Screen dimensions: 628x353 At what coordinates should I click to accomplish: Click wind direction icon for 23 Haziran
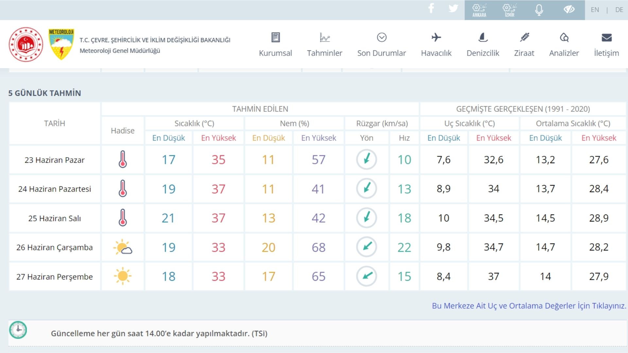pos(366,160)
